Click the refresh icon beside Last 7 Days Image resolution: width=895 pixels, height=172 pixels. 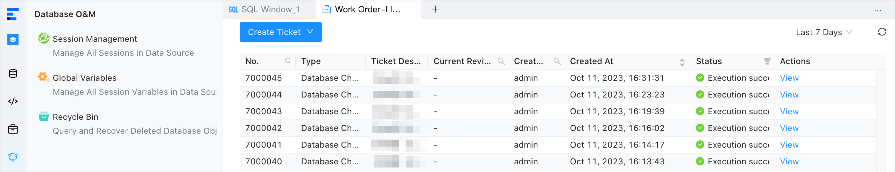click(x=882, y=32)
